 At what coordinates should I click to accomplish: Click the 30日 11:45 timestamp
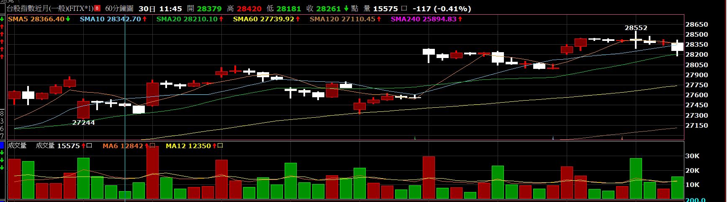160,8
